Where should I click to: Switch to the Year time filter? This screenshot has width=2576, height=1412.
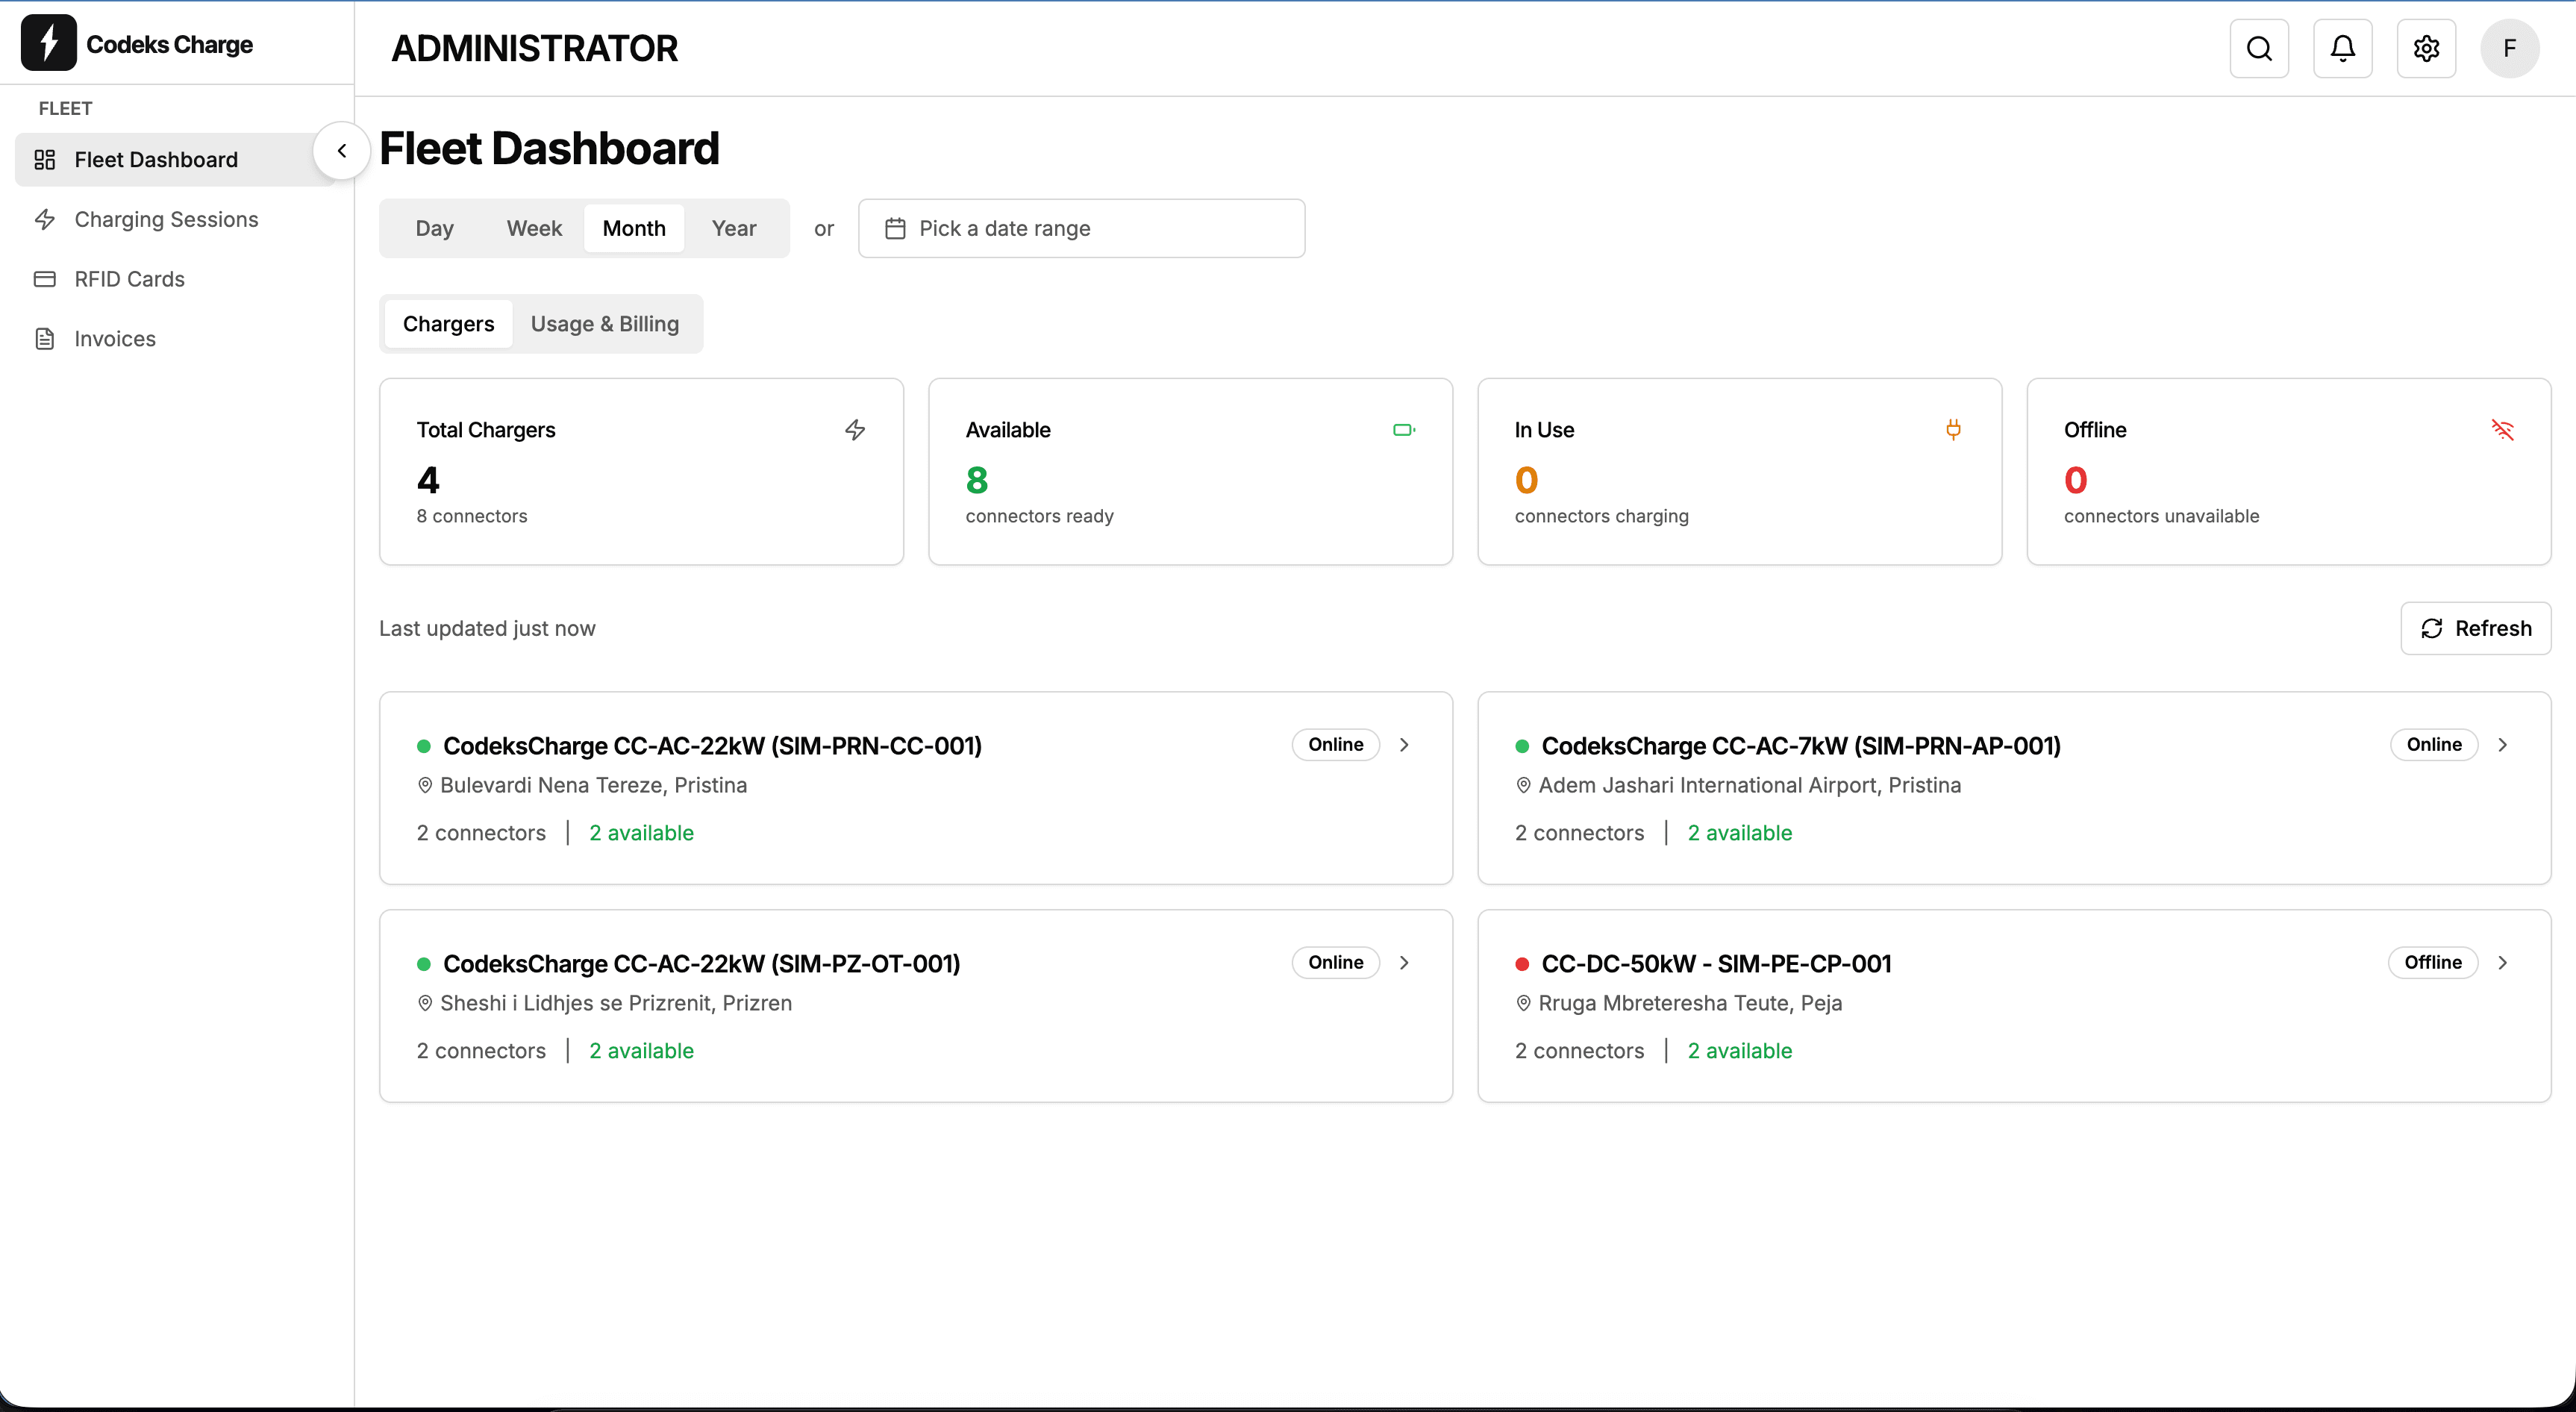click(733, 228)
